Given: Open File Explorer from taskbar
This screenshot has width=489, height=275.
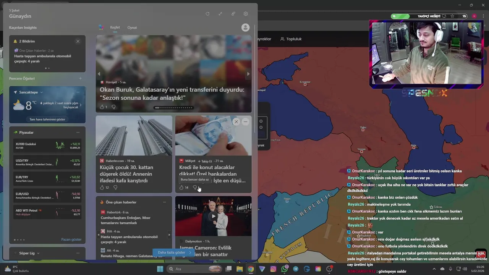Looking at the screenshot, I should 240,269.
